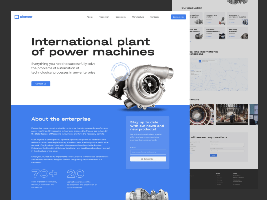Click 'To catalog' link in Counters and calibrators card
Screen dimensions: 267x200
pyautogui.click(x=209, y=37)
